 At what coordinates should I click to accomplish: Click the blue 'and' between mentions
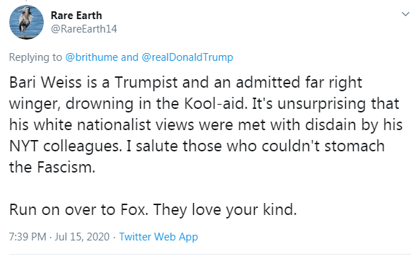(x=129, y=57)
